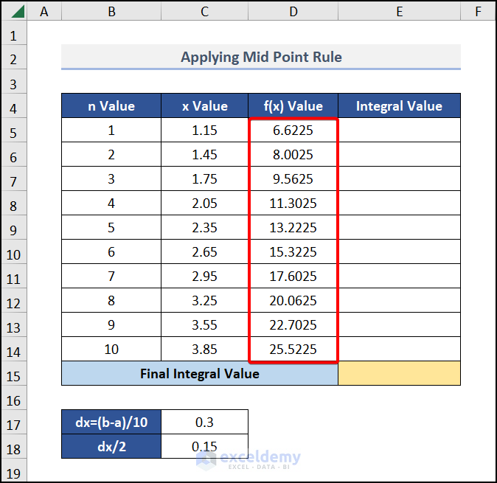This screenshot has height=483, width=497.
Task: Click the 'Integral Value' header cell
Action: [x=399, y=106]
